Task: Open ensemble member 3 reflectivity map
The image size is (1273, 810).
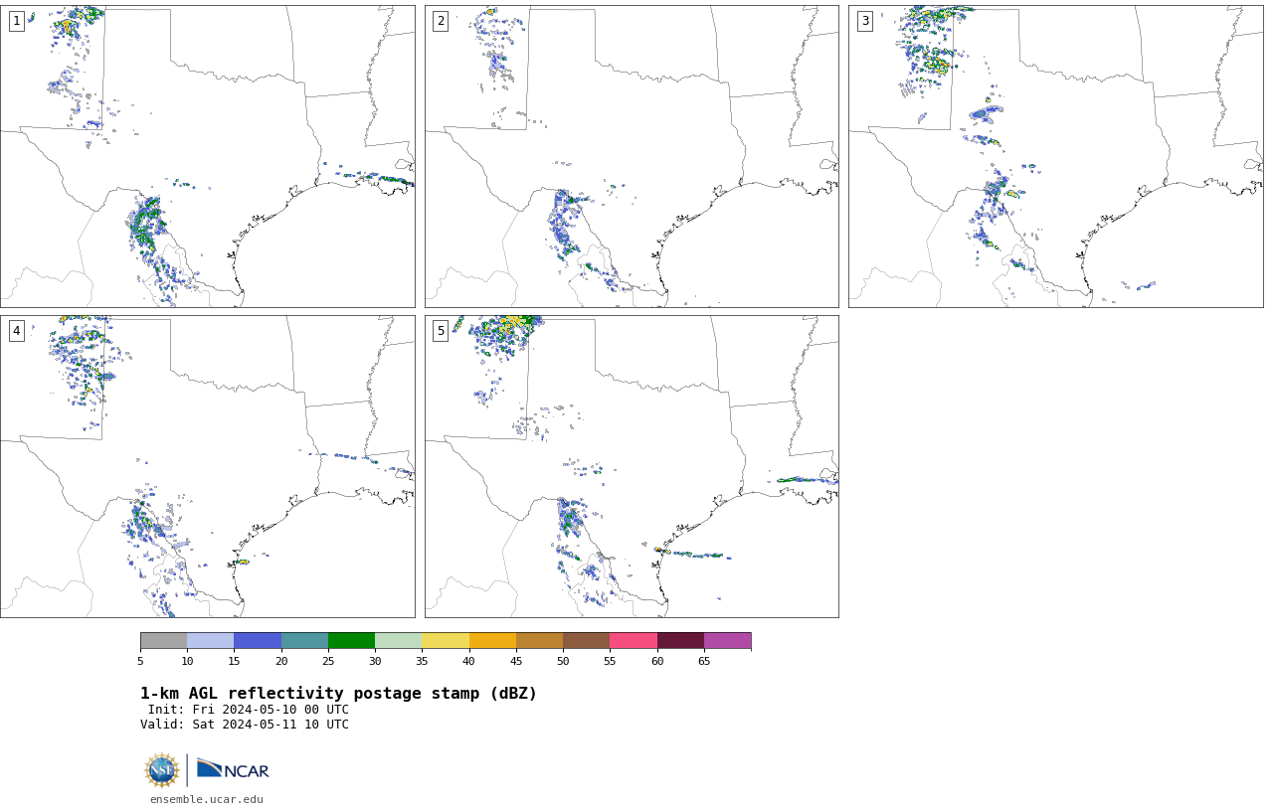Action: pyautogui.click(x=1056, y=156)
